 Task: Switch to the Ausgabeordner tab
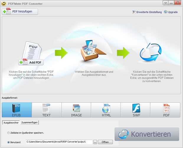click(11, 122)
